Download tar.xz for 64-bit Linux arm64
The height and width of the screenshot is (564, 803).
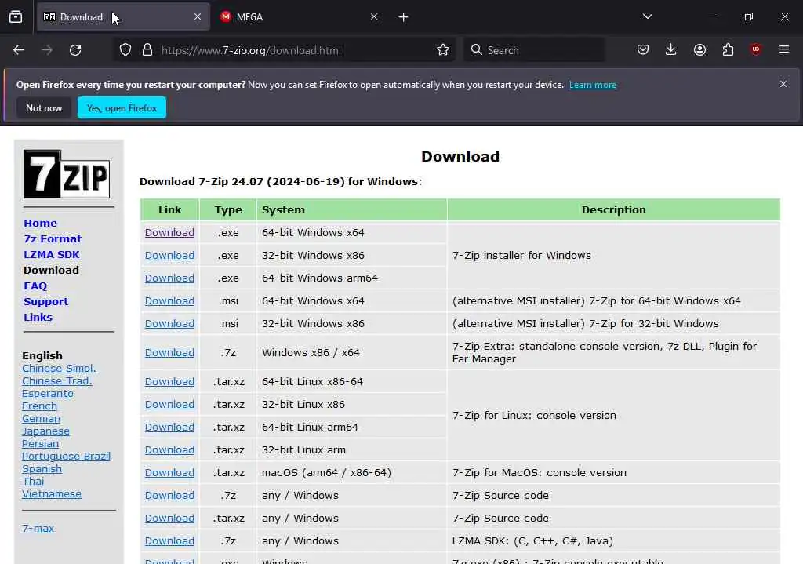pos(169,428)
